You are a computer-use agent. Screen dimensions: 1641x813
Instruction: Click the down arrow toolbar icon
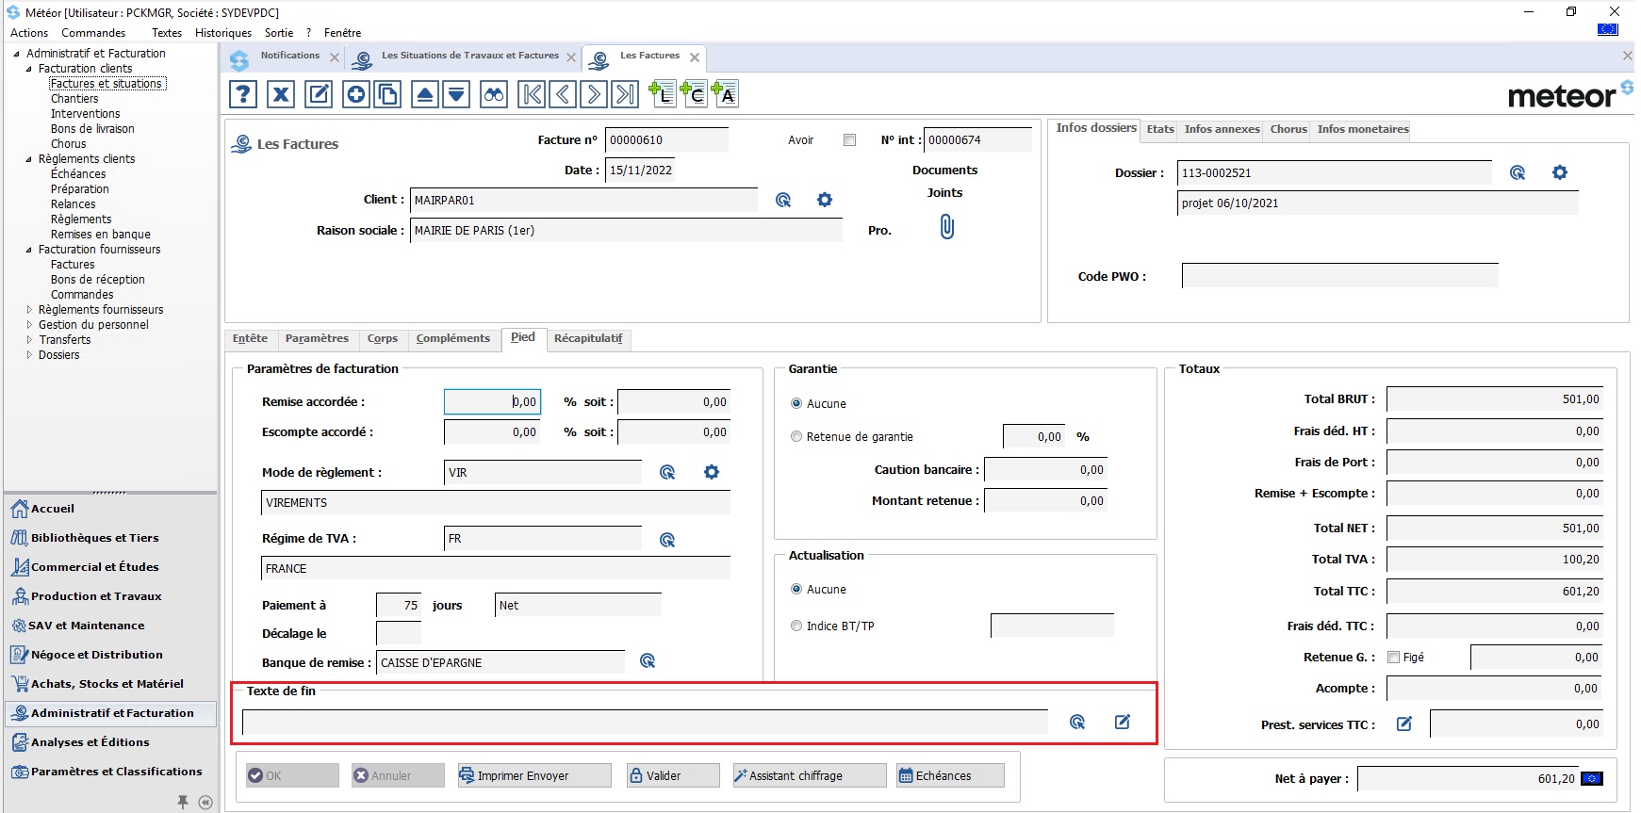click(x=456, y=94)
